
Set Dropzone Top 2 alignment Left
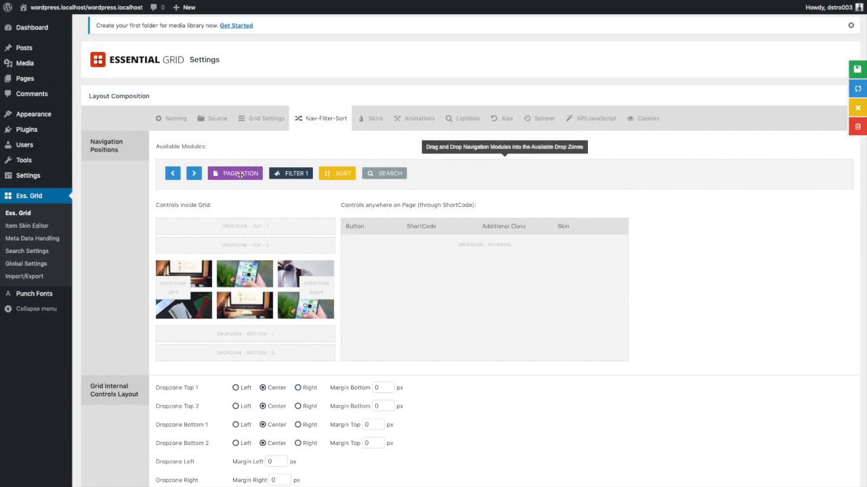coord(236,406)
